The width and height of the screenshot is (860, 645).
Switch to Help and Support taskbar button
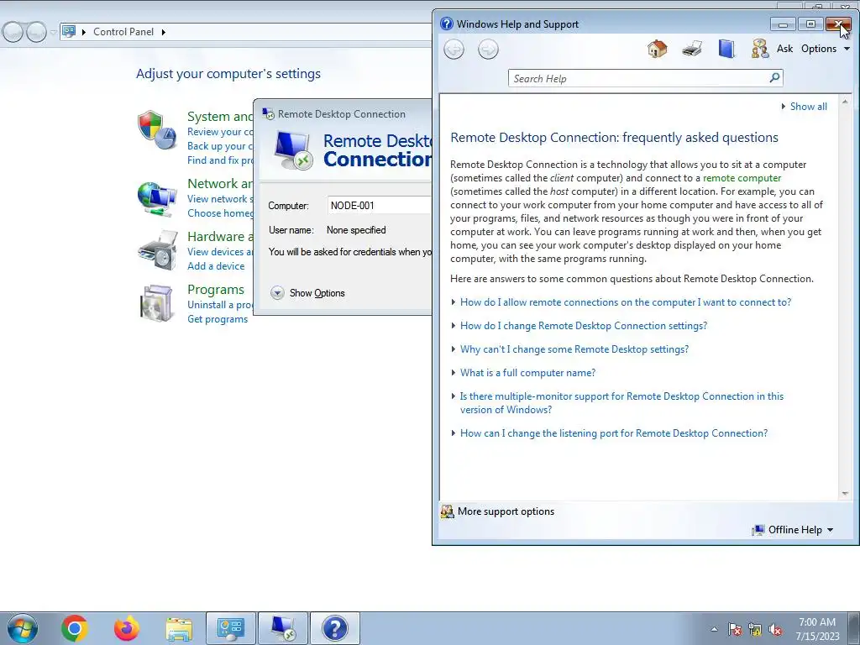(335, 628)
